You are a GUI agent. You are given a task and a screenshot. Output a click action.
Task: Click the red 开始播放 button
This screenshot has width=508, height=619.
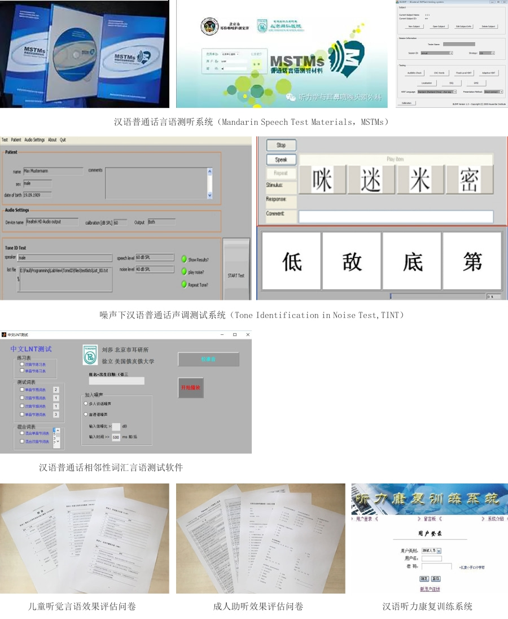(x=190, y=388)
